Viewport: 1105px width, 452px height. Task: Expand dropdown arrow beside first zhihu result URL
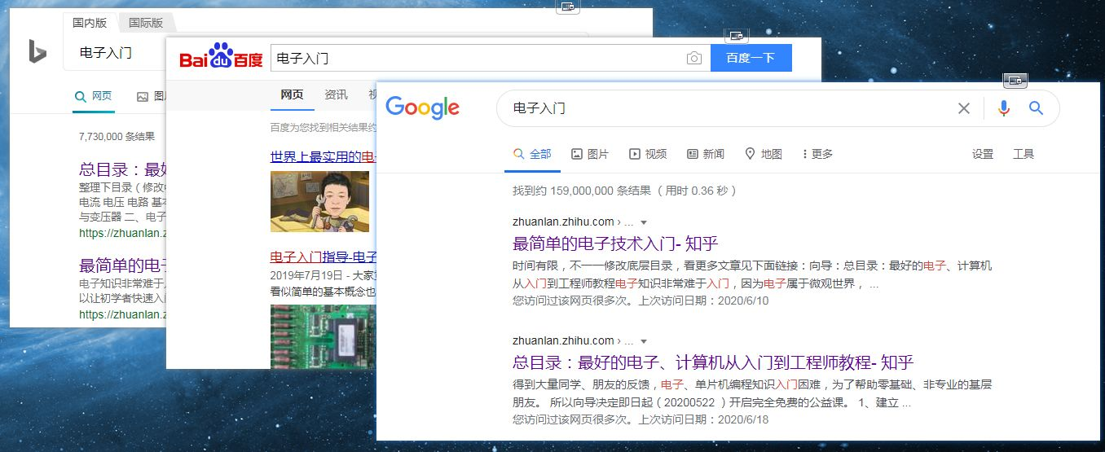pyautogui.click(x=643, y=222)
